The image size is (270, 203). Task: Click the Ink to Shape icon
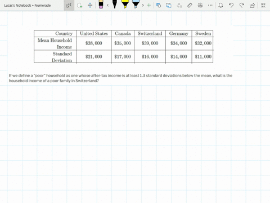[169, 5]
